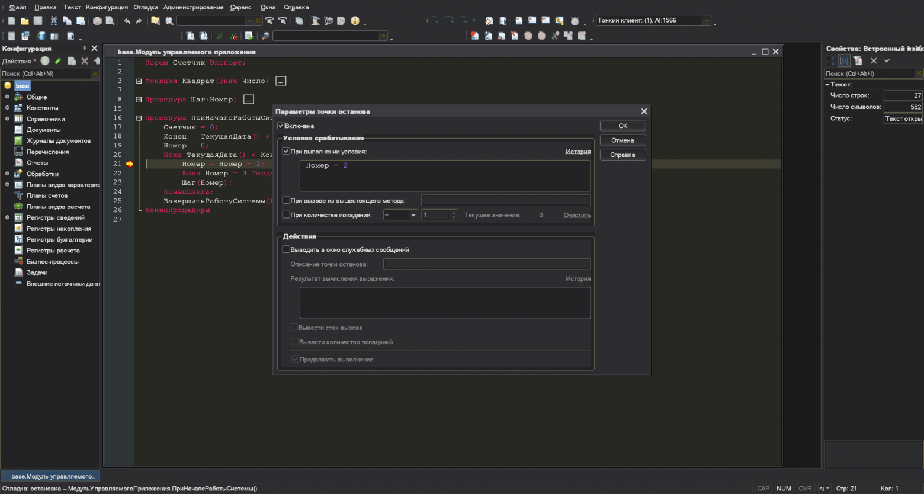The image size is (924, 494).
Task: Open the Конфигурация menu
Action: (x=107, y=7)
